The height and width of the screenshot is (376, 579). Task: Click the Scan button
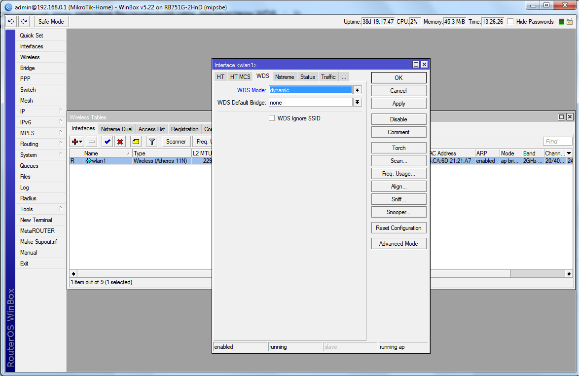click(x=398, y=160)
